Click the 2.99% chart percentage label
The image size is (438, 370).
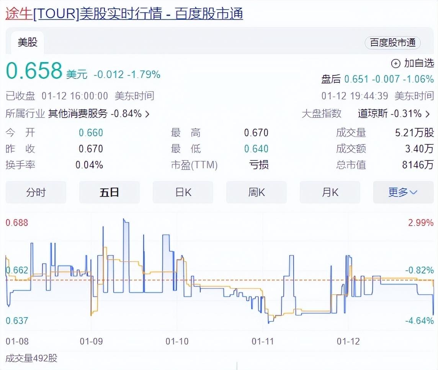coord(421,223)
